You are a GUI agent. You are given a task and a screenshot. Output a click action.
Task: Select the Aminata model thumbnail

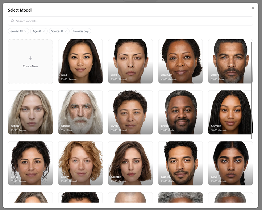point(180,61)
